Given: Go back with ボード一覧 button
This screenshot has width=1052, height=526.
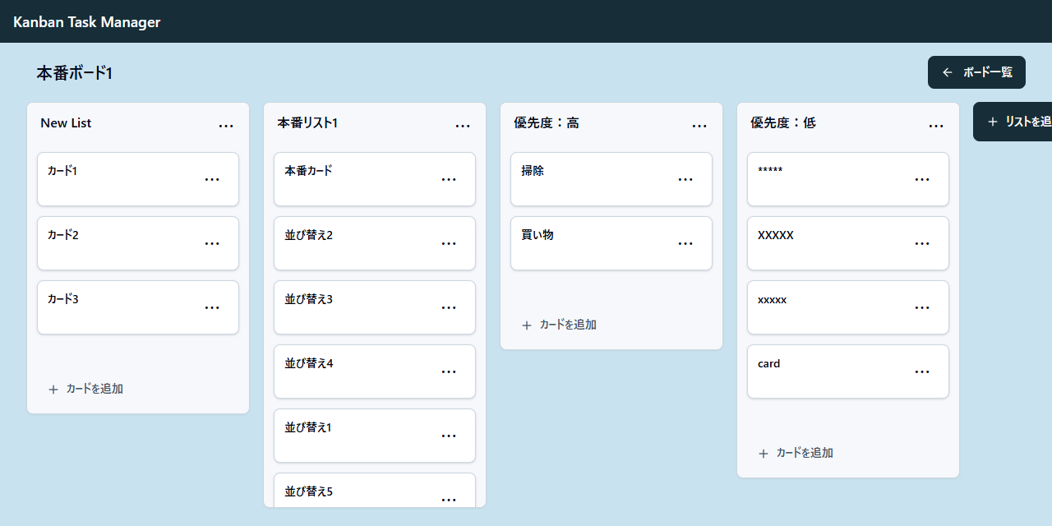Looking at the screenshot, I should coord(976,72).
